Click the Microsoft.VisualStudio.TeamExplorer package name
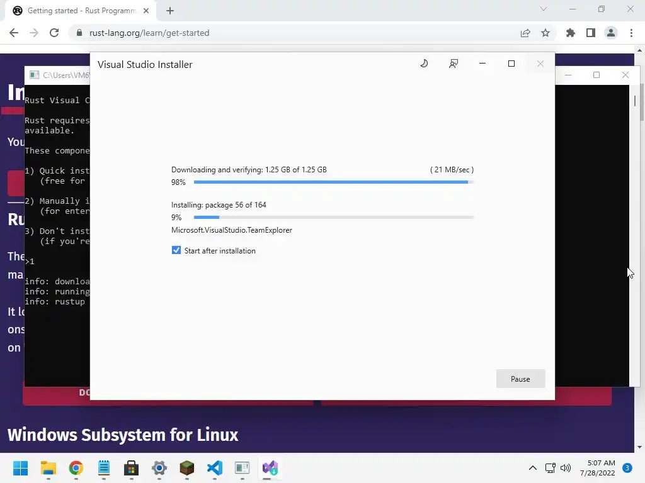This screenshot has width=645, height=483. (232, 230)
